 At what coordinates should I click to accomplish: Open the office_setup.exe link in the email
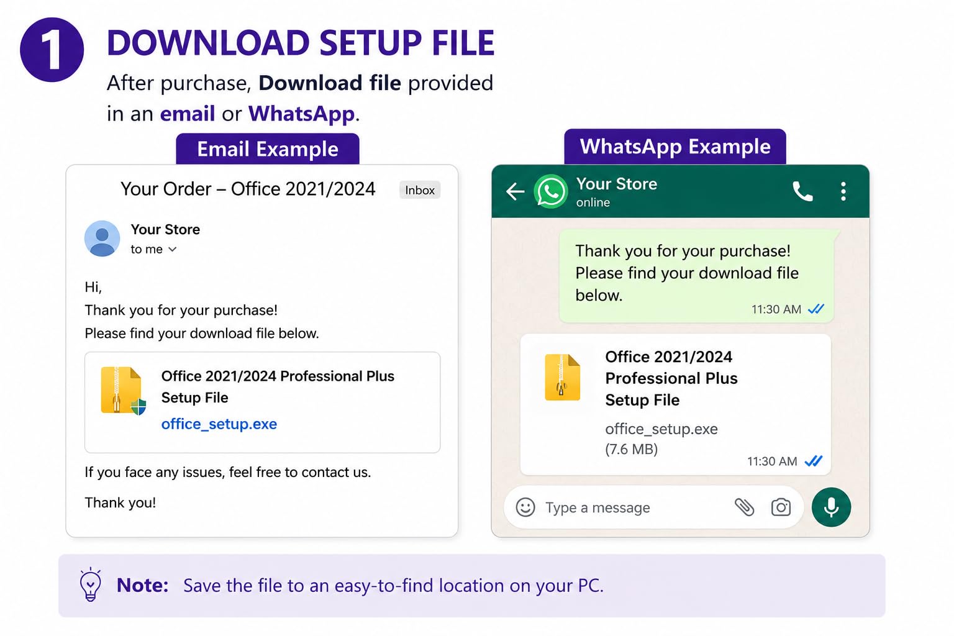pos(219,424)
